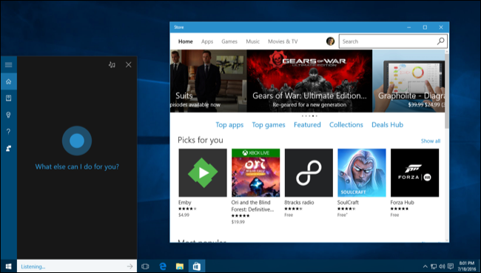Launch Microsoft Edge from the taskbar

pos(163,266)
